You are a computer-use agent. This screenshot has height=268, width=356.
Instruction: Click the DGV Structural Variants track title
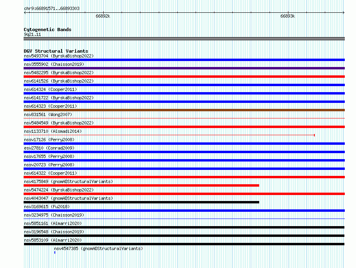tap(56, 51)
